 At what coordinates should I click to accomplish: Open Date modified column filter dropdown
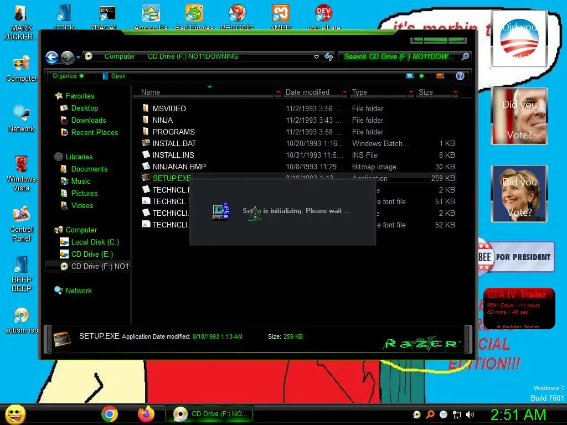[344, 92]
